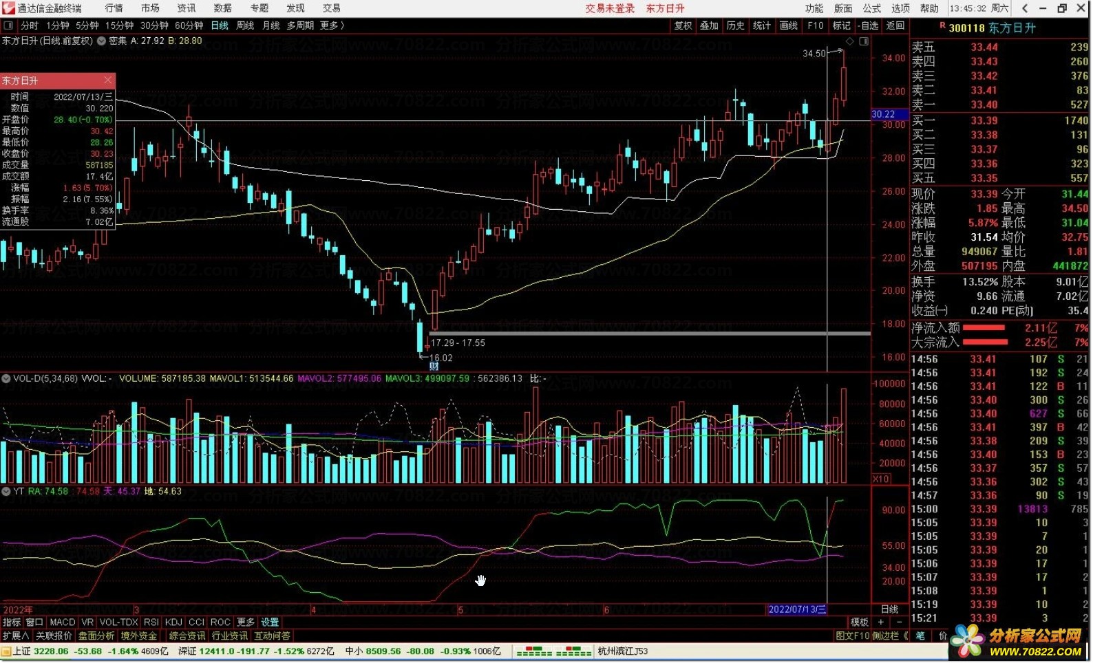Switch to the 1分钟 period
This screenshot has width=1093, height=663.
[58, 25]
